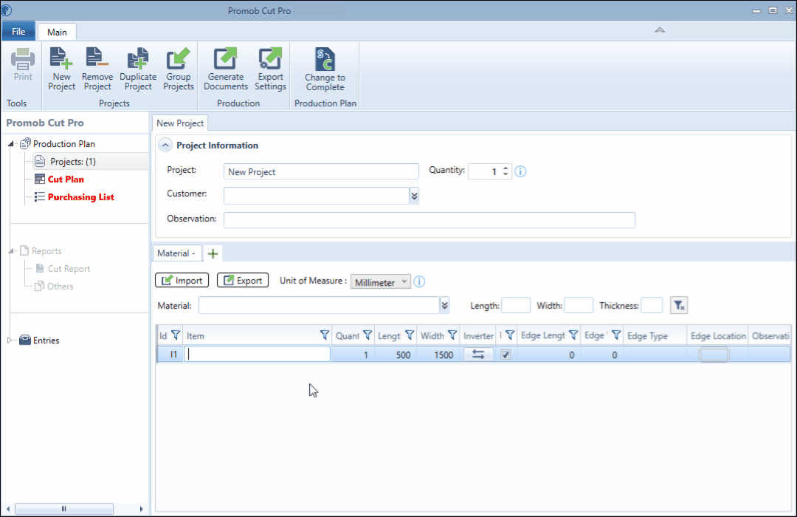Click the Thickness filter field

[652, 305]
